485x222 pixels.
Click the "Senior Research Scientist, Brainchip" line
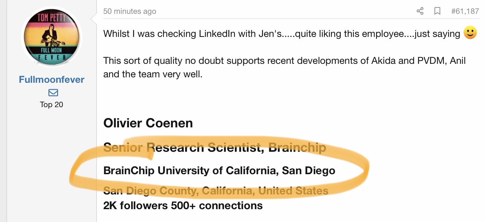(215, 147)
